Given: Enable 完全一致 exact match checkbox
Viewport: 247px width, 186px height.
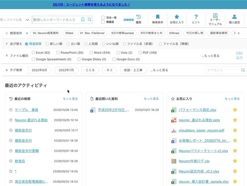Looking at the screenshot, I should (x=103, y=17).
